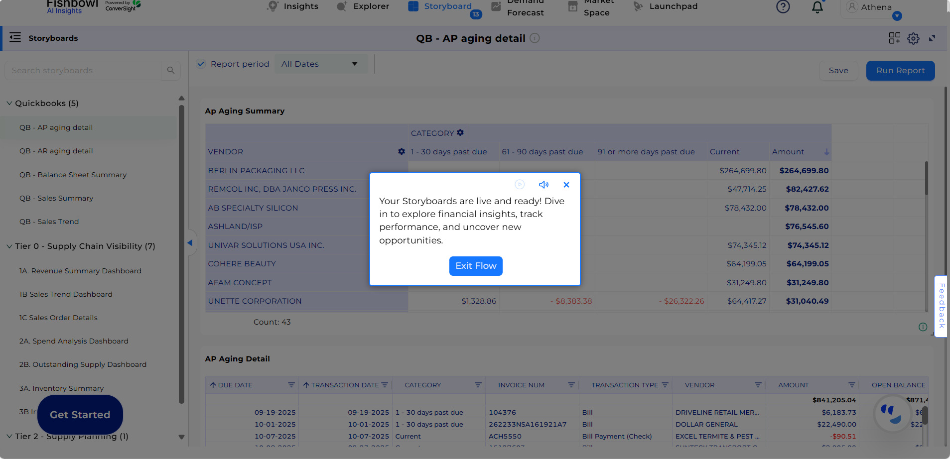Click the search magnifier in sidebar
The image size is (950, 459).
pos(171,71)
